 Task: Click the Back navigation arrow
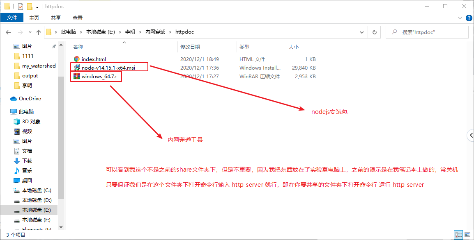[x=8, y=32]
